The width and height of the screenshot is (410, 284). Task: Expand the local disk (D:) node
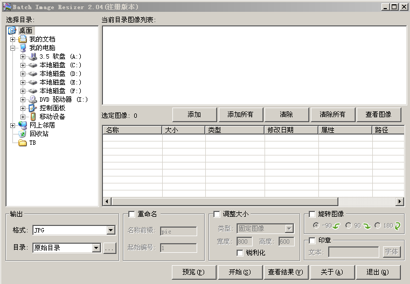pyautogui.click(x=23, y=74)
